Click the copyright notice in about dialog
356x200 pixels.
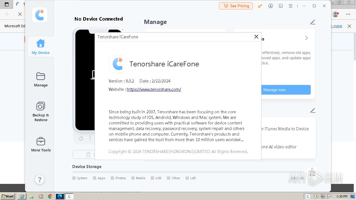[178, 152]
